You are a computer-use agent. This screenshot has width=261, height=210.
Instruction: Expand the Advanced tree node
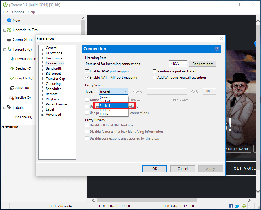pyautogui.click(x=43, y=115)
